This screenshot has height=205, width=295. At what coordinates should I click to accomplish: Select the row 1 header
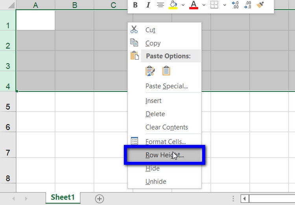tap(8, 20)
